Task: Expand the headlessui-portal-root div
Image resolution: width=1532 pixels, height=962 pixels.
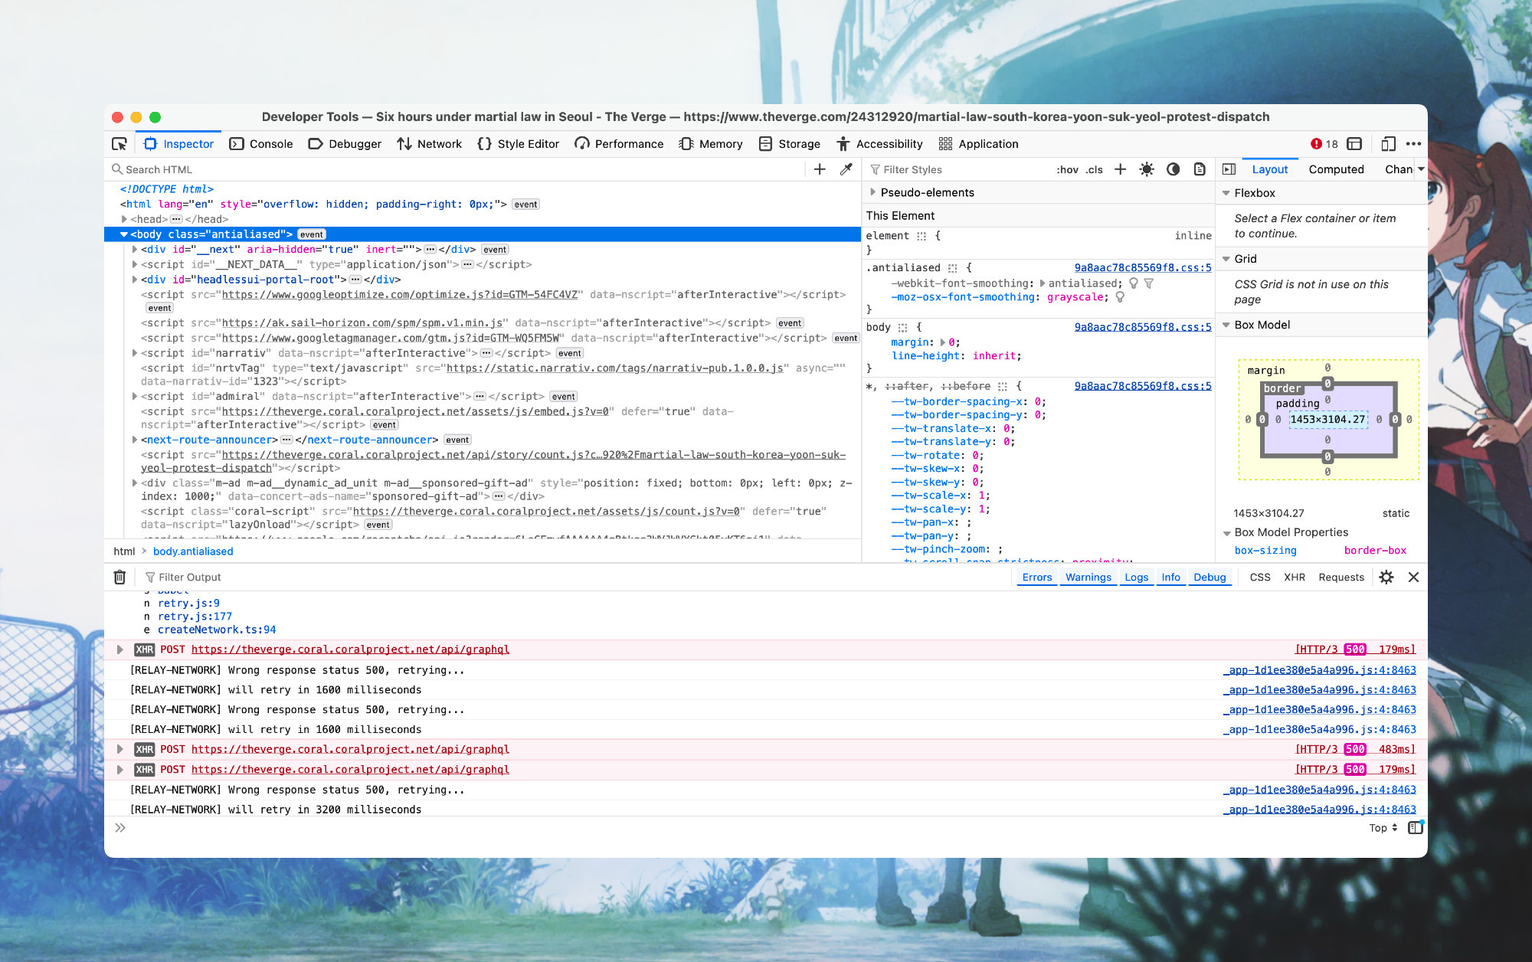Action: pyautogui.click(x=135, y=280)
